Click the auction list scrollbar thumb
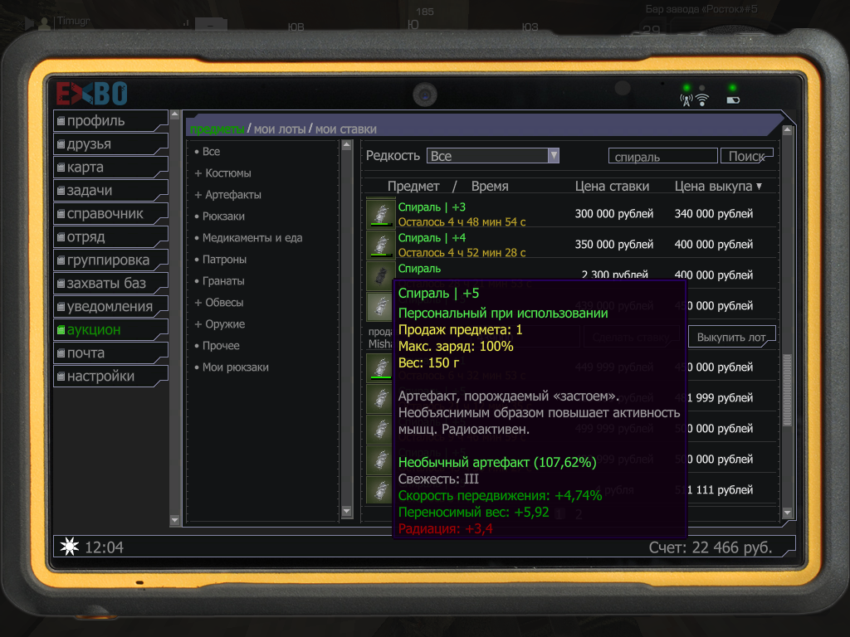 [x=787, y=390]
